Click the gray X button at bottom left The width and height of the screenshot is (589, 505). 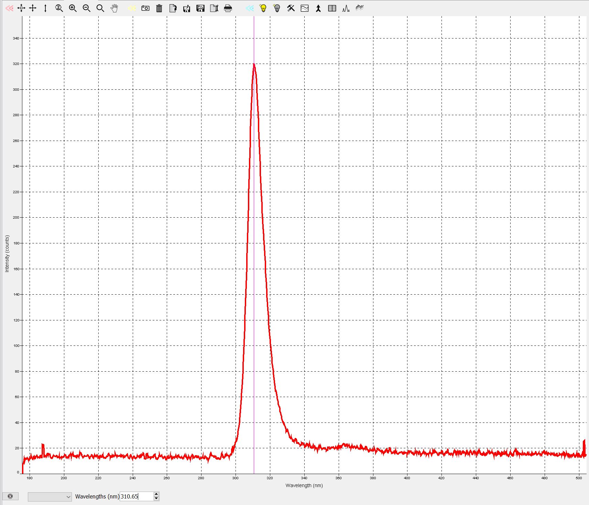point(10,496)
